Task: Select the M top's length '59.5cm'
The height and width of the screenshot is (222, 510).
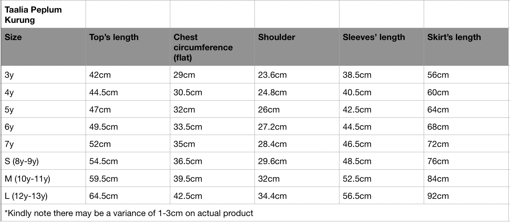Action: [104, 179]
